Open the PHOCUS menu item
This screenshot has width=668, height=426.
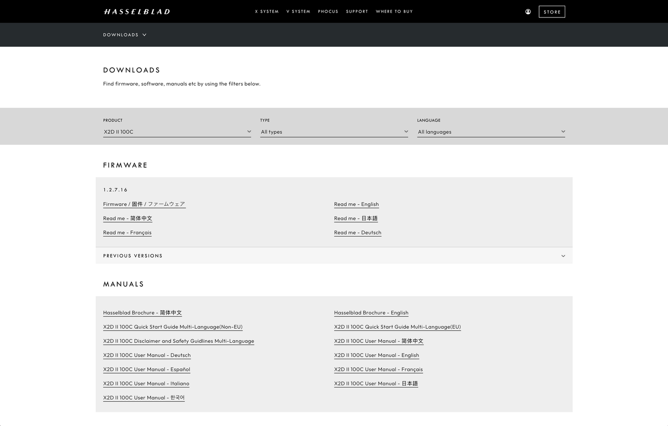pos(328,11)
